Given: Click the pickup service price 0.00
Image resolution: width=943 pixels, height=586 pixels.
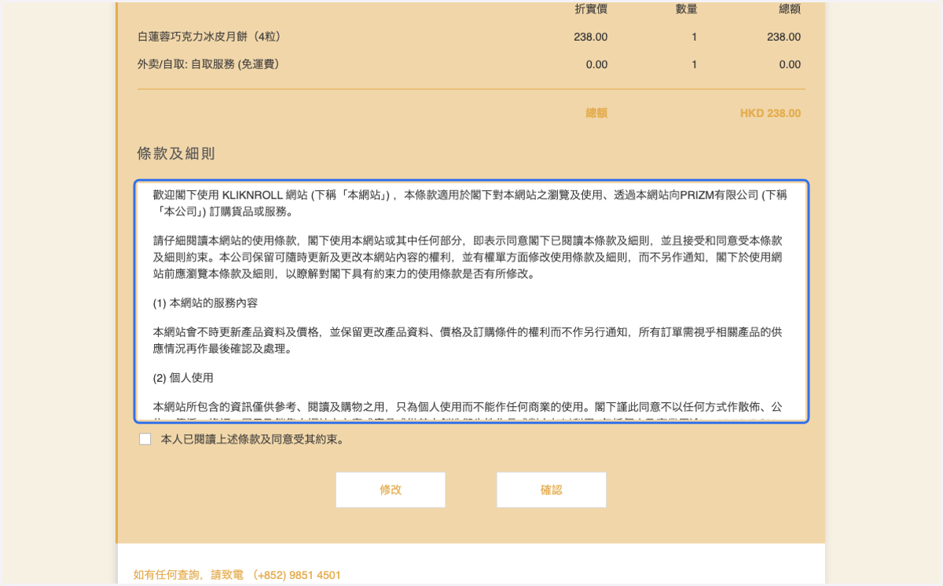Looking at the screenshot, I should click(596, 64).
